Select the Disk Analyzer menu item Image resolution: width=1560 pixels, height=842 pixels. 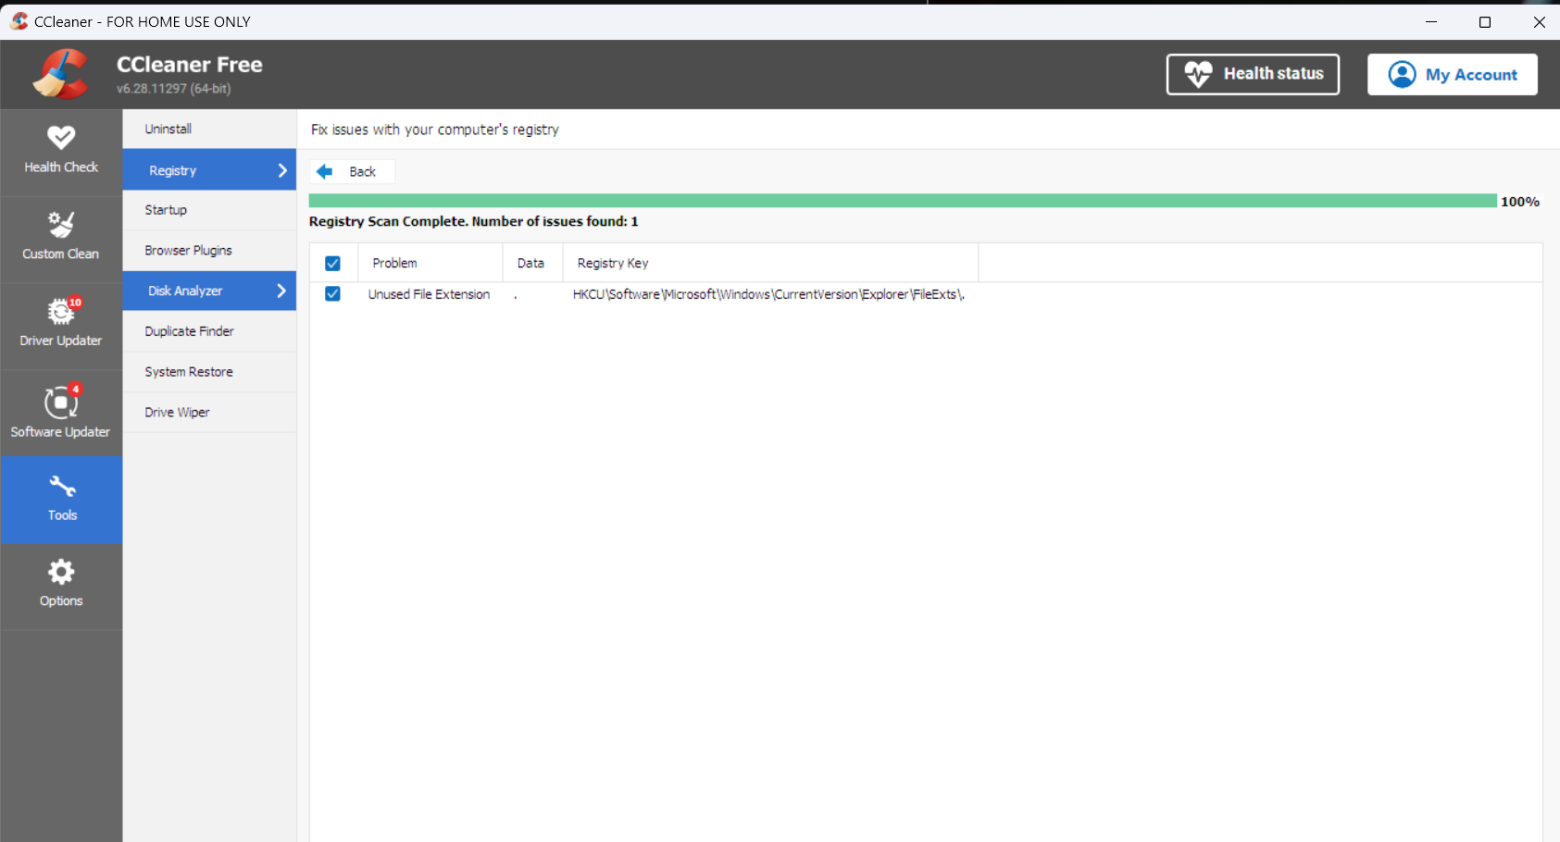click(209, 291)
